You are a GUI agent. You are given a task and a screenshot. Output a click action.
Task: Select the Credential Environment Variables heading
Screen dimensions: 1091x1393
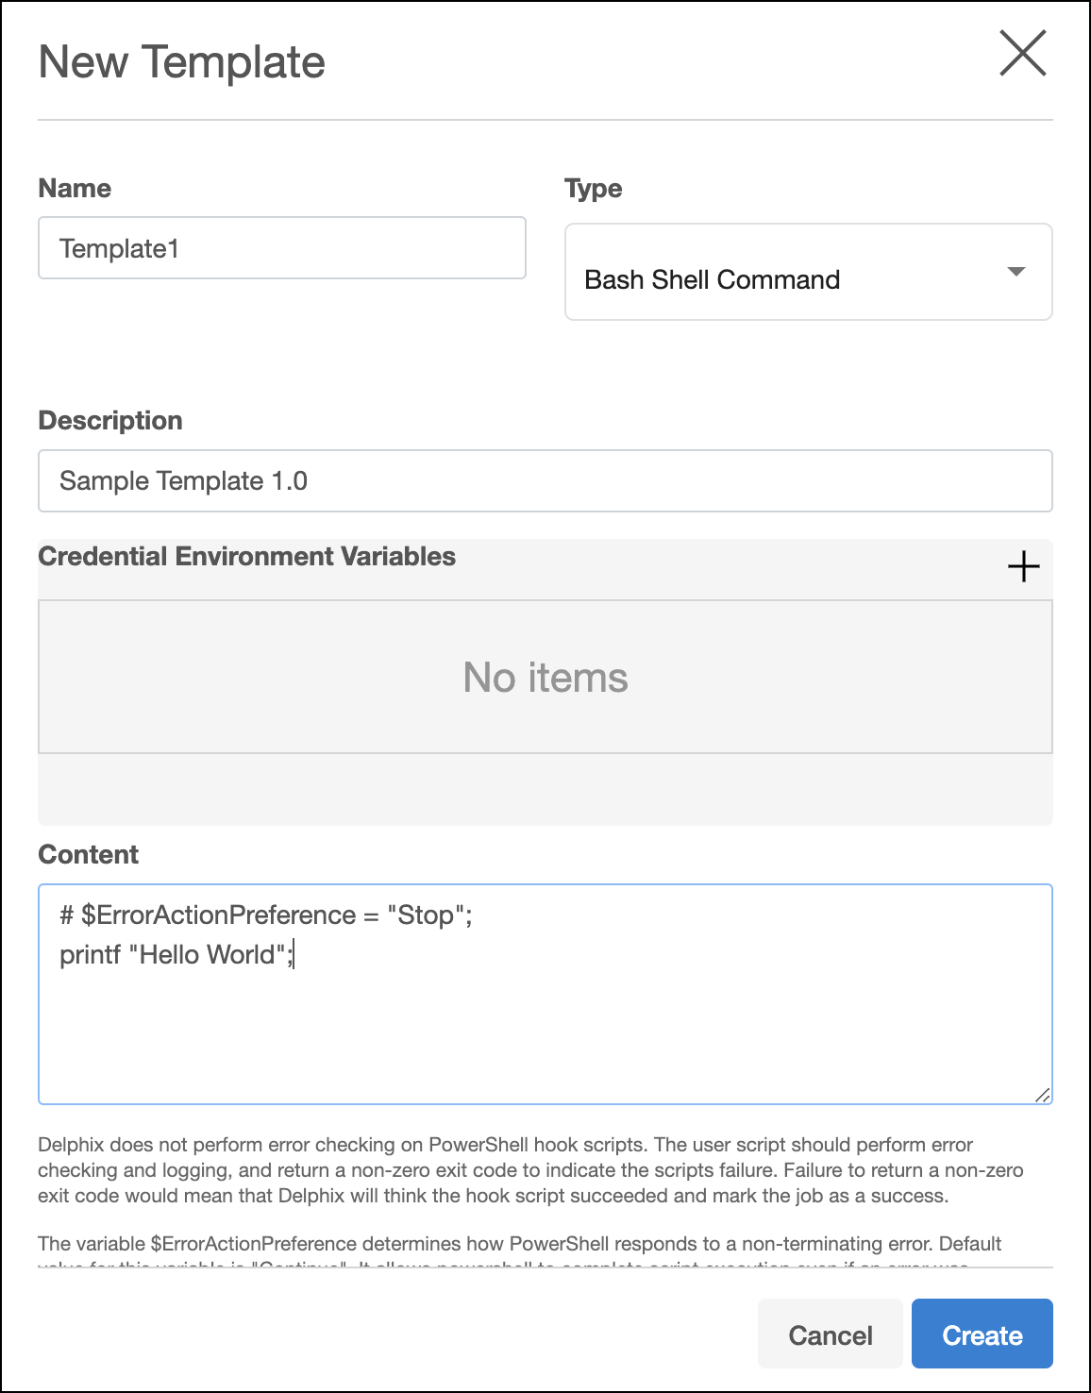[x=246, y=557]
